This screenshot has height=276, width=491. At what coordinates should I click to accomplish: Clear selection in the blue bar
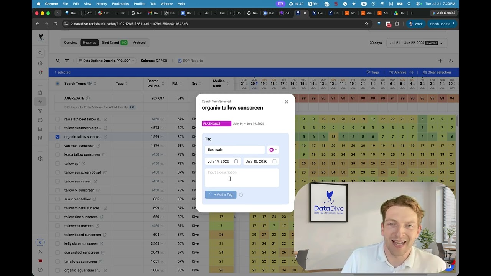click(437, 72)
